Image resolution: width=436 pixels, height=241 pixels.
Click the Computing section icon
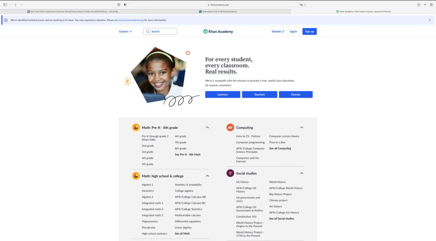(x=230, y=128)
